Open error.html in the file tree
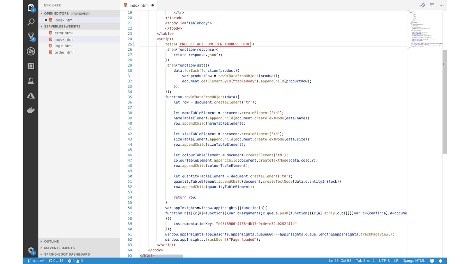The image size is (470, 264). tap(79, 33)
